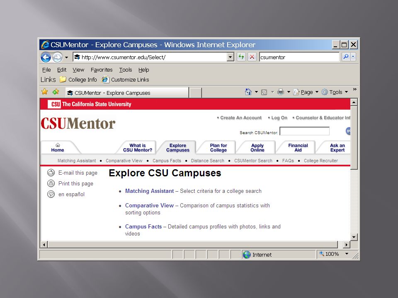Select the CSUMentor - Explore Campuses tab
Image resolution: width=398 pixels, height=298 pixels.
coord(127,93)
